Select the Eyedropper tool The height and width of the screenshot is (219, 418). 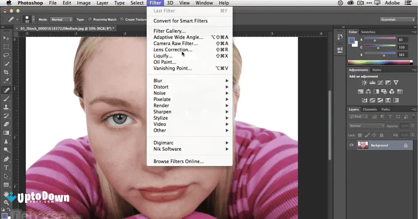[x=6, y=81]
